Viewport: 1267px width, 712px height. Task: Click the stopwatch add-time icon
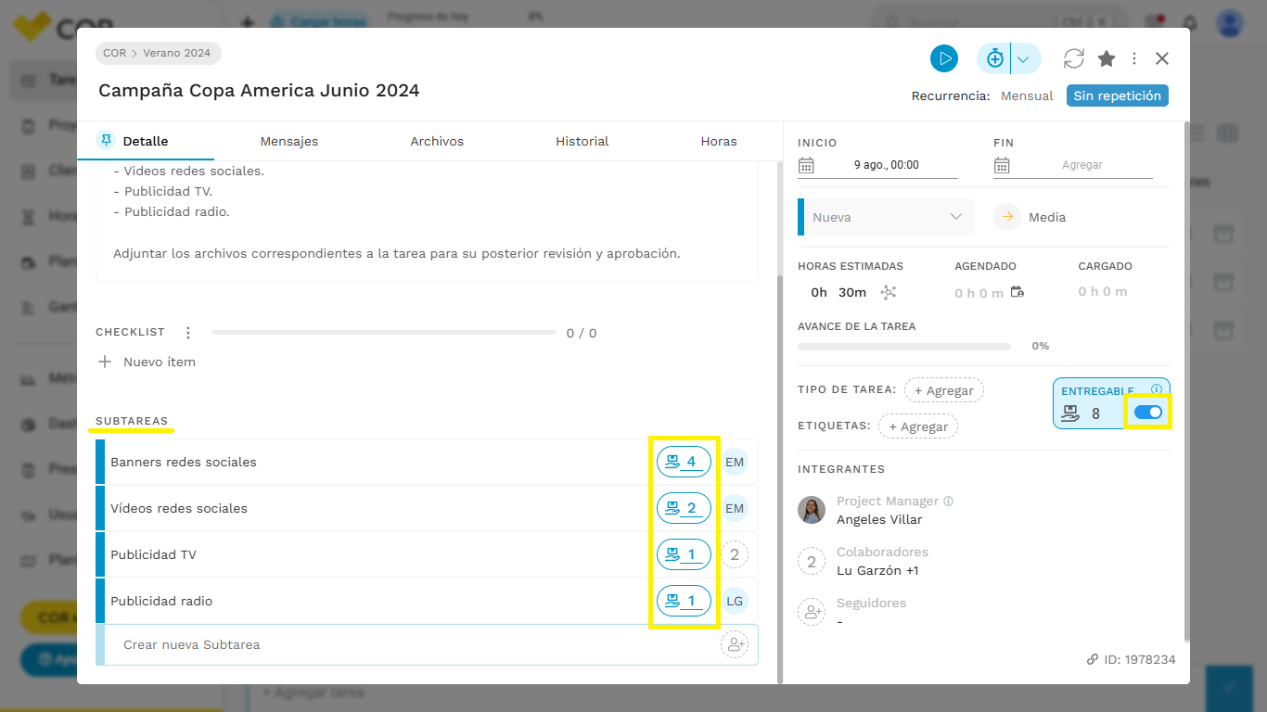(x=994, y=58)
